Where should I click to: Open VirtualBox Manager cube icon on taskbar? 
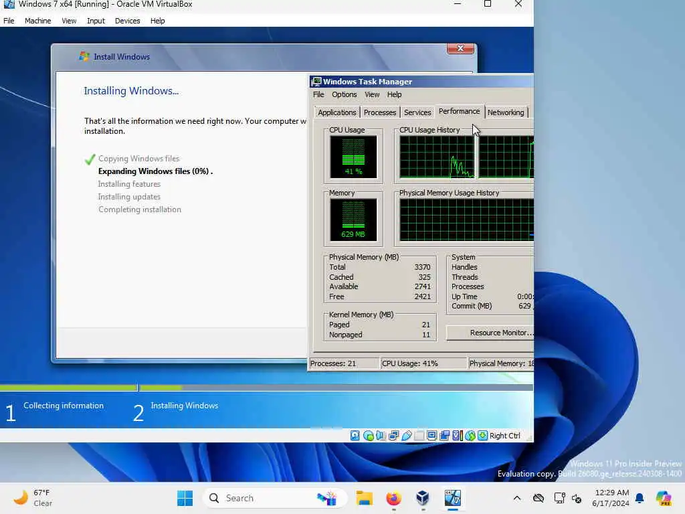point(423,498)
